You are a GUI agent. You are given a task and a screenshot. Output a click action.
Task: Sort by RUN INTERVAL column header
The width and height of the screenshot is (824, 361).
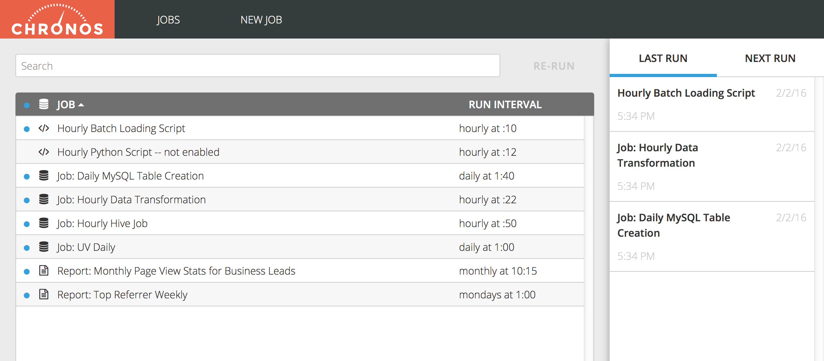(505, 105)
